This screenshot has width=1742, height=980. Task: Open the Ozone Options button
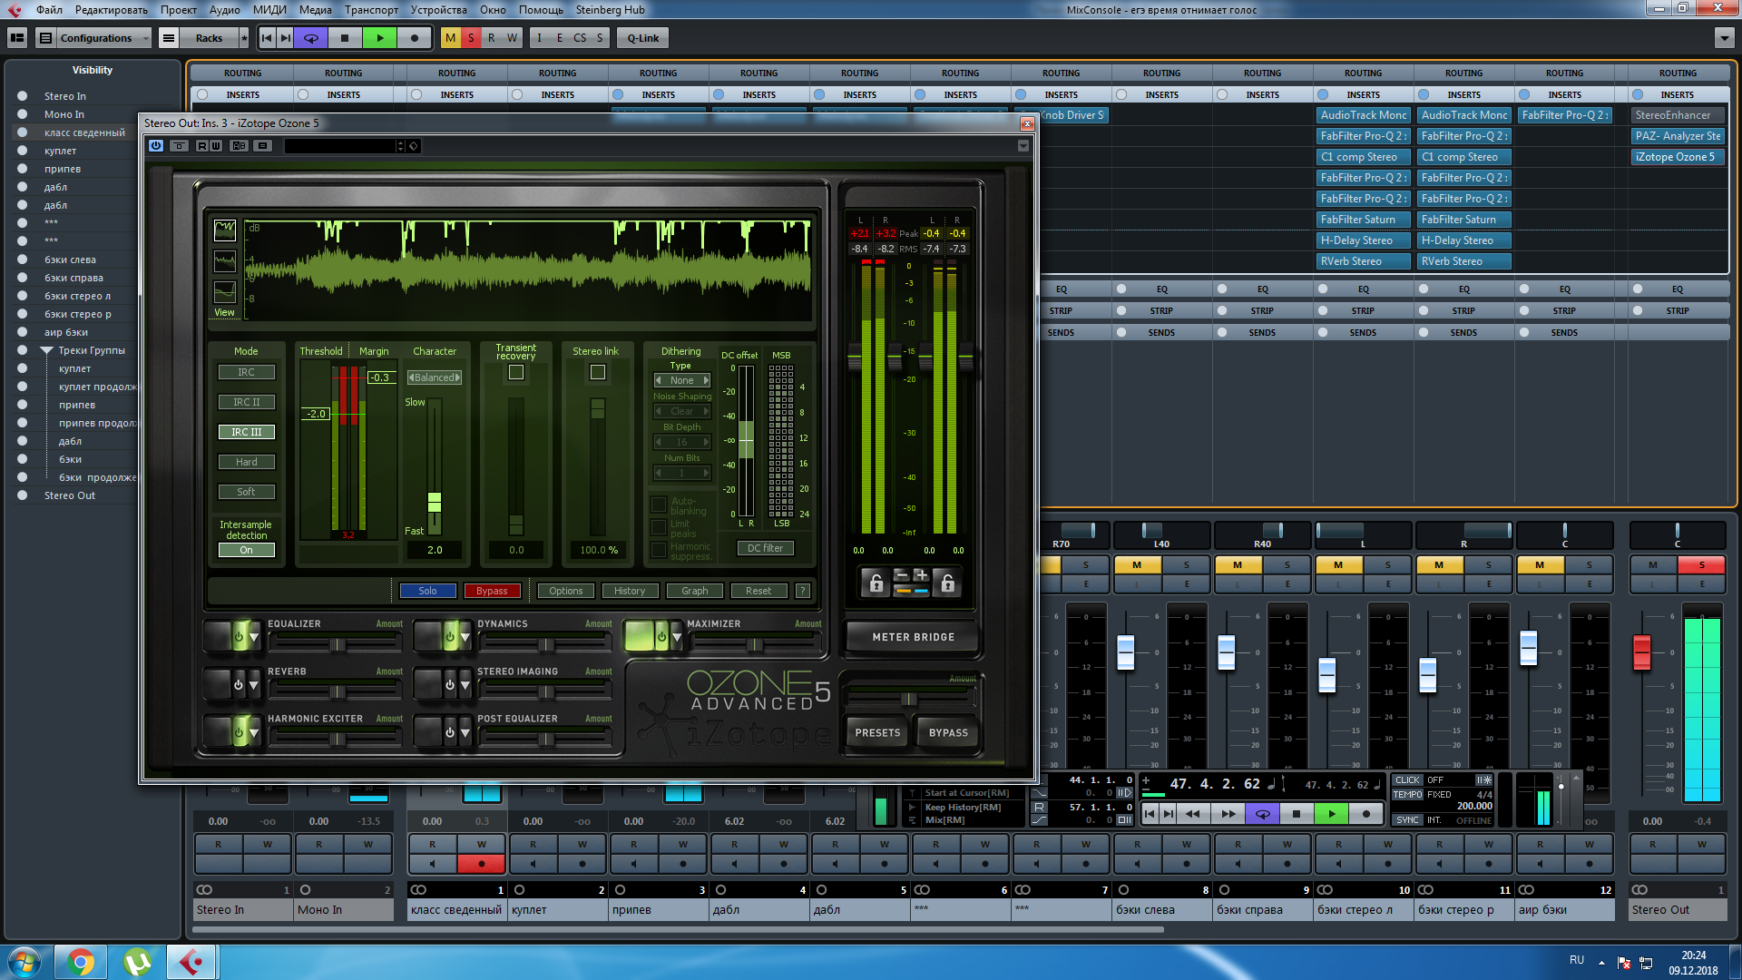[565, 591]
